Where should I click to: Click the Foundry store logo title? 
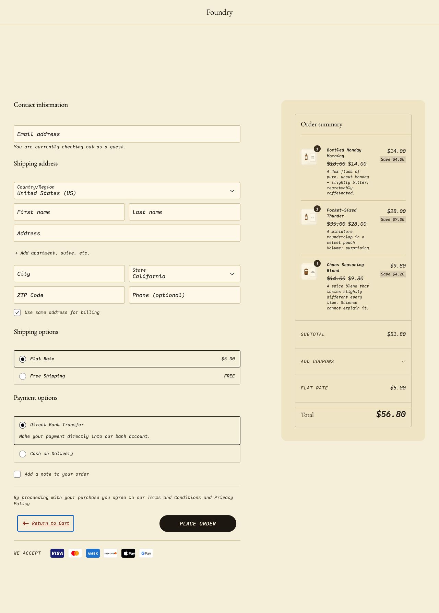point(219,12)
